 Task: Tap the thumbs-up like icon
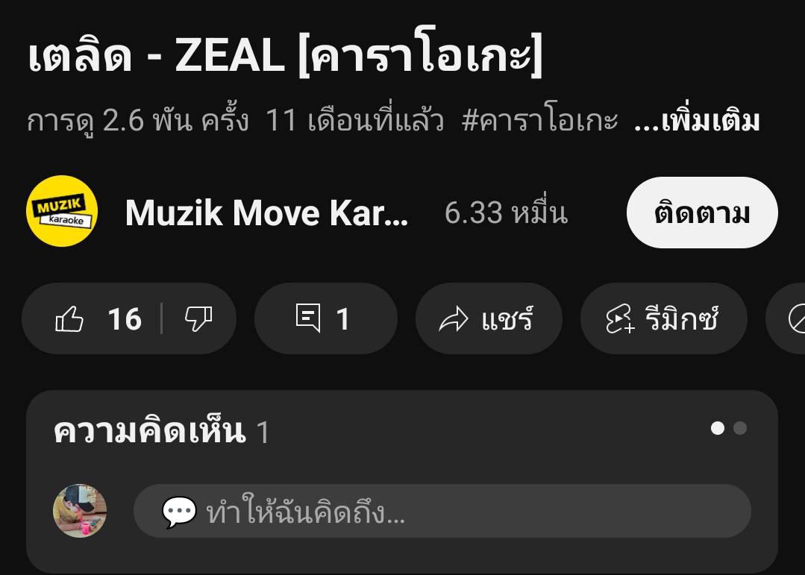pyautogui.click(x=69, y=318)
